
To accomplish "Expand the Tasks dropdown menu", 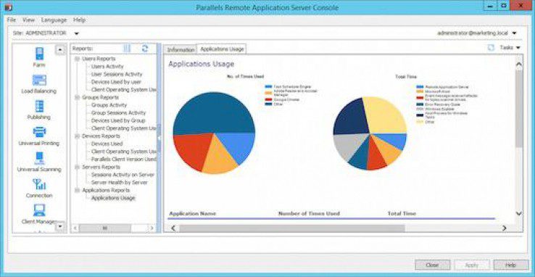I will (x=510, y=48).
